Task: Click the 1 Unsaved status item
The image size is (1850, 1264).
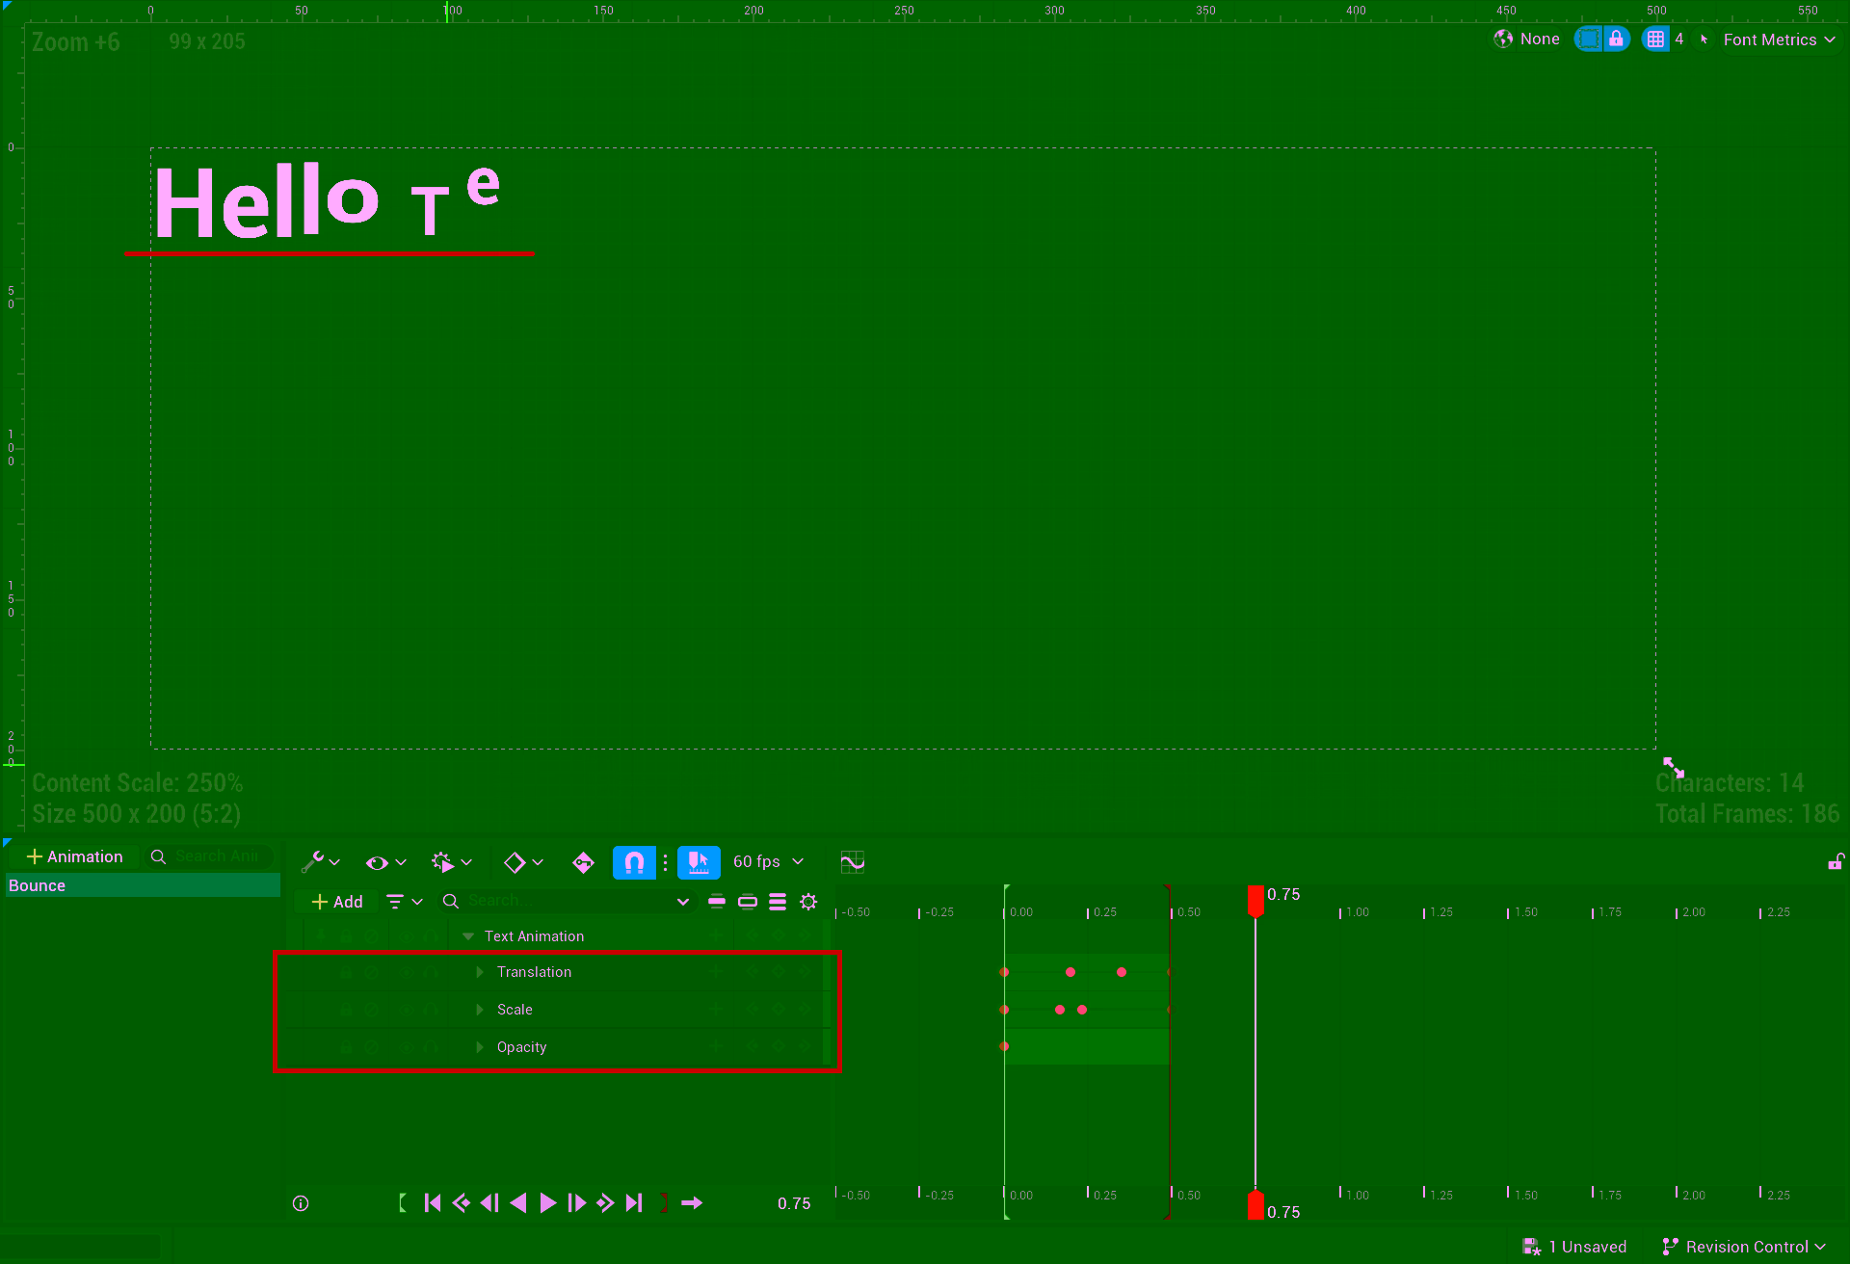Action: coord(1574,1247)
